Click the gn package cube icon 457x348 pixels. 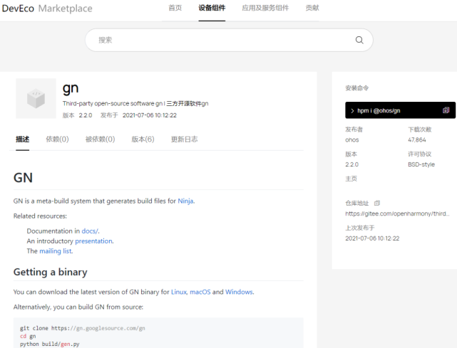pyautogui.click(x=36, y=98)
